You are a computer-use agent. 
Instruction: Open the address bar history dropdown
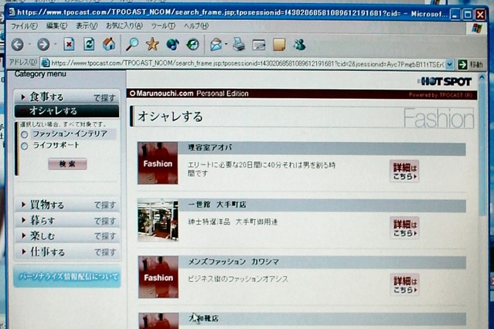[450, 65]
